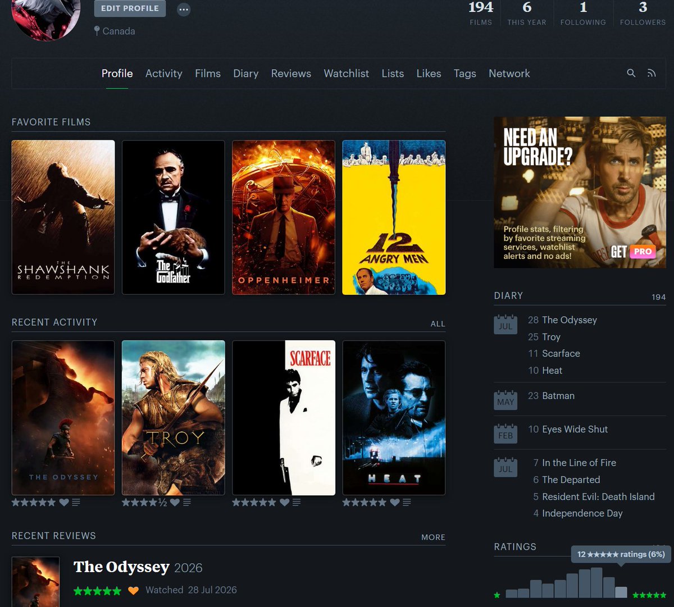This screenshot has height=607, width=674.
Task: Open the Reviews tab
Action: click(291, 74)
